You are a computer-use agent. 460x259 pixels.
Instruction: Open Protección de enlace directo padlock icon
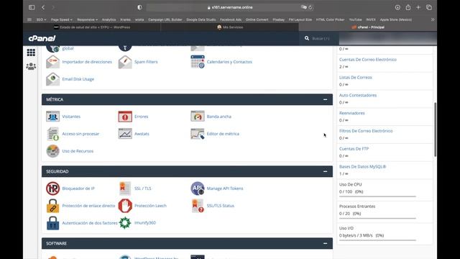pyautogui.click(x=52, y=206)
